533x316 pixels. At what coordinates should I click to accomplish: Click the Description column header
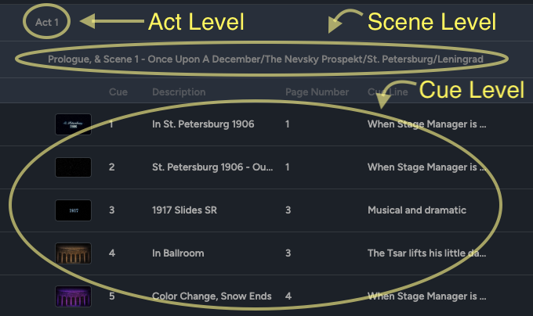pos(179,92)
